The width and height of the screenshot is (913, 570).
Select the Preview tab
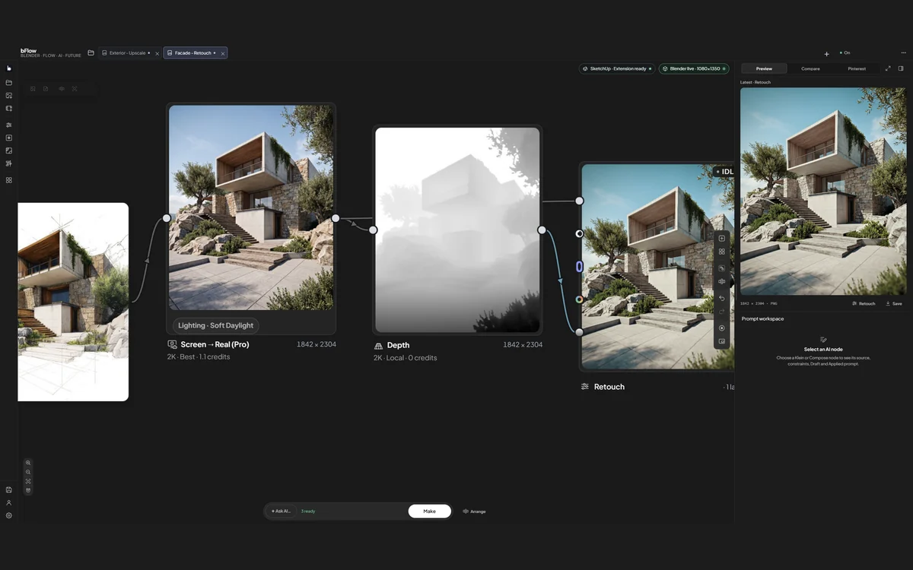[764, 68]
